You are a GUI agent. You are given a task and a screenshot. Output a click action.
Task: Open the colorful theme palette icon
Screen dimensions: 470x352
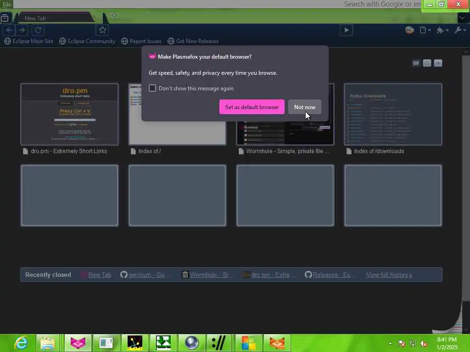409,30
